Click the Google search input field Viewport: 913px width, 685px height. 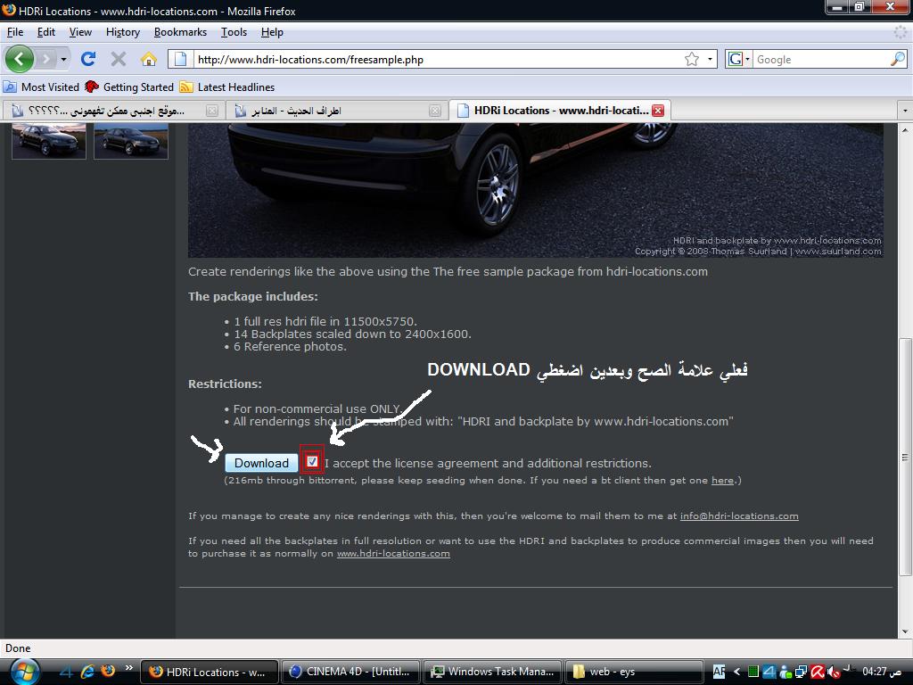821,60
